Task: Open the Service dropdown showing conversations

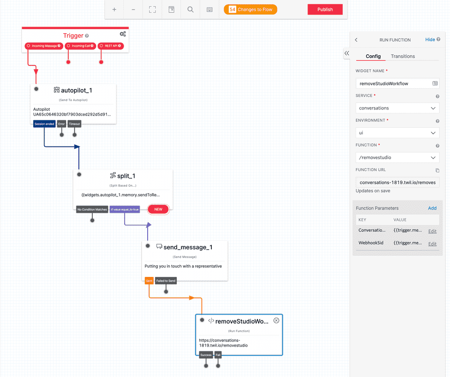Action: pyautogui.click(x=397, y=108)
